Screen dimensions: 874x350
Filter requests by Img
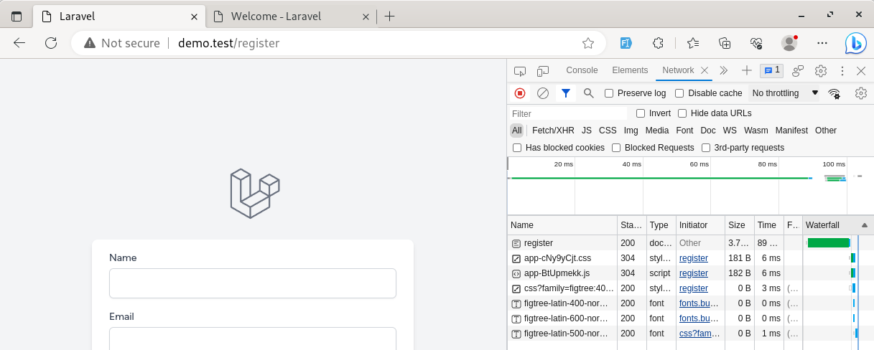point(631,131)
